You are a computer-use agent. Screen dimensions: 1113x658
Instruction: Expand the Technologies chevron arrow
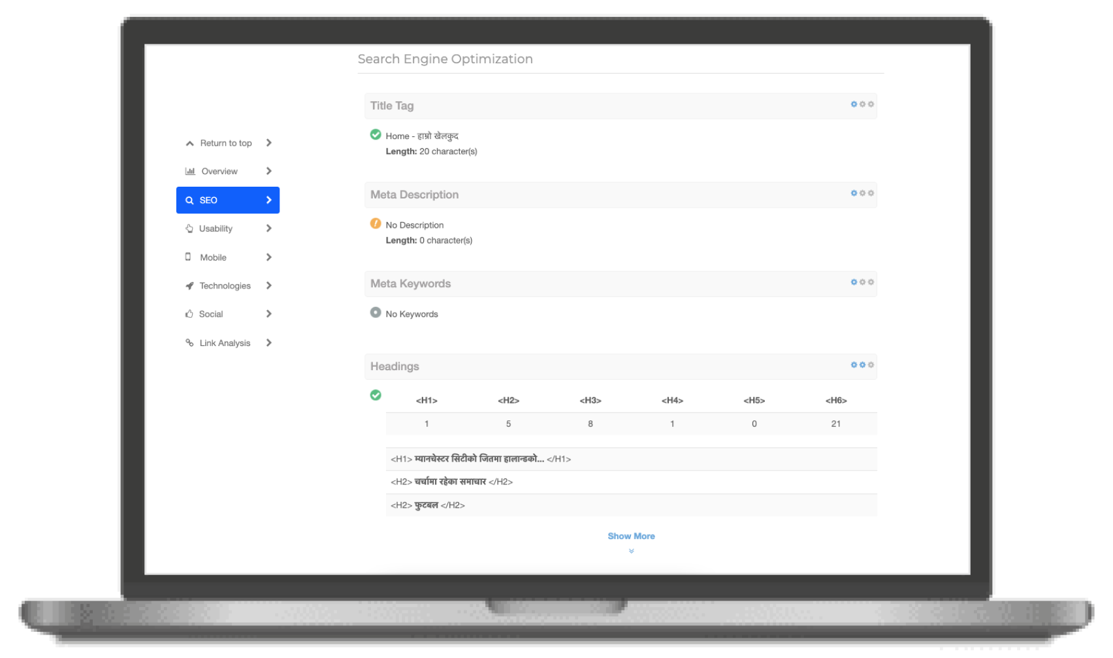268,286
